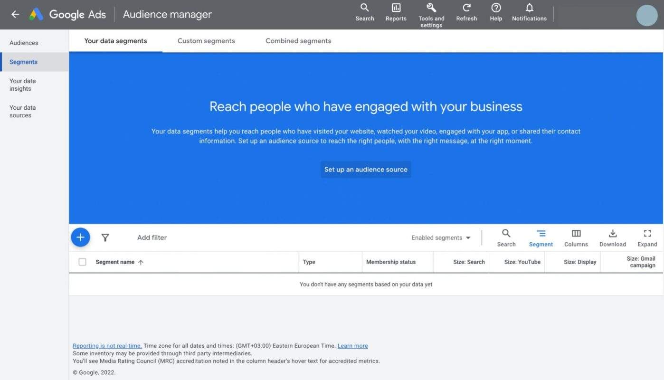The width and height of the screenshot is (664, 380).
Task: Search the table with magnifier icon
Action: tap(506, 237)
